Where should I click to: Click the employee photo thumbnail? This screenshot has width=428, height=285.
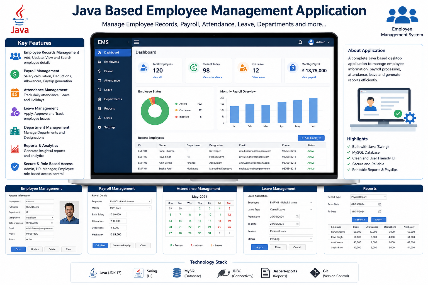69,213
